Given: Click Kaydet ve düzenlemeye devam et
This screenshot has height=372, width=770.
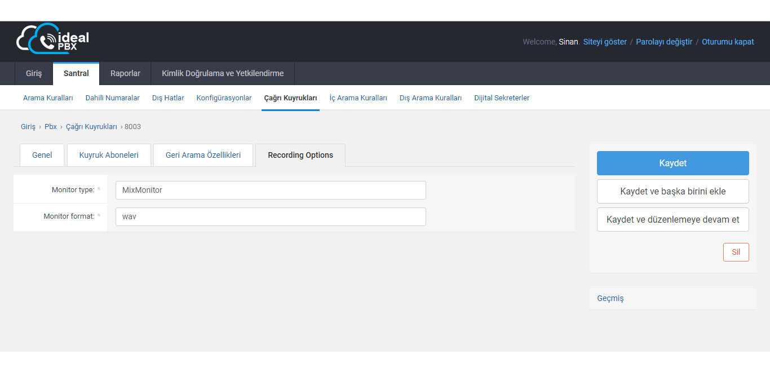Looking at the screenshot, I should click(672, 220).
